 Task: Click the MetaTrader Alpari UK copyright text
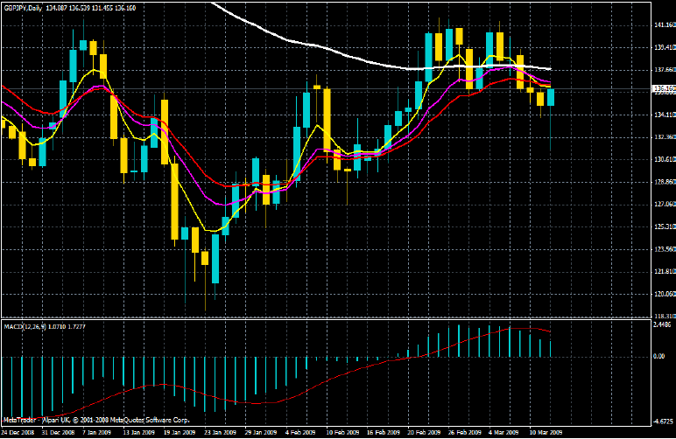coord(96,420)
